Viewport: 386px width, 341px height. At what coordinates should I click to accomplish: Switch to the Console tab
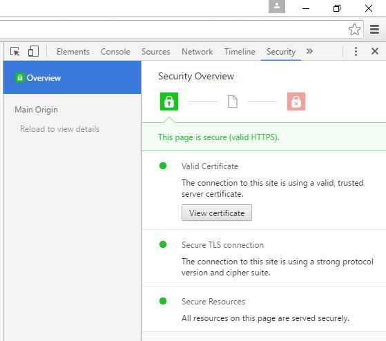click(x=115, y=52)
